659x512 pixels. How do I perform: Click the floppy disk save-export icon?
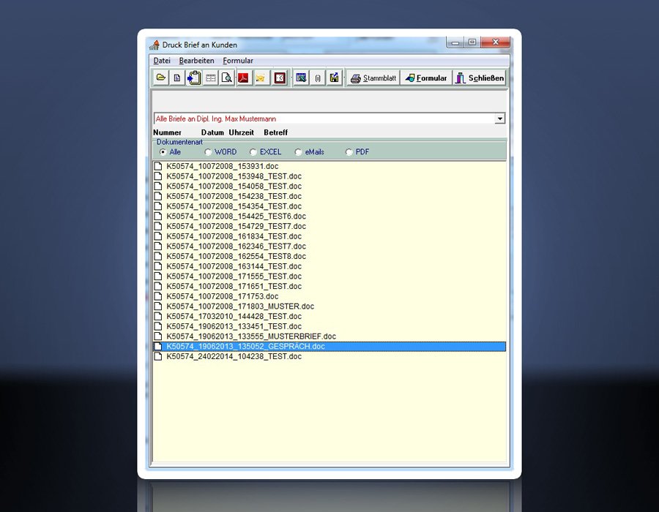click(x=334, y=78)
